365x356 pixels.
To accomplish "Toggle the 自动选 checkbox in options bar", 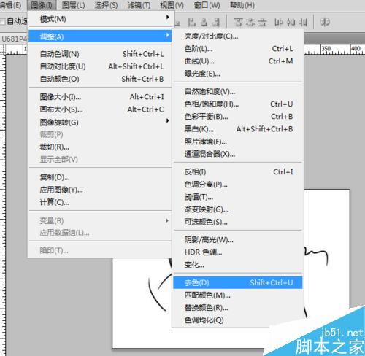I will click(x=3, y=22).
